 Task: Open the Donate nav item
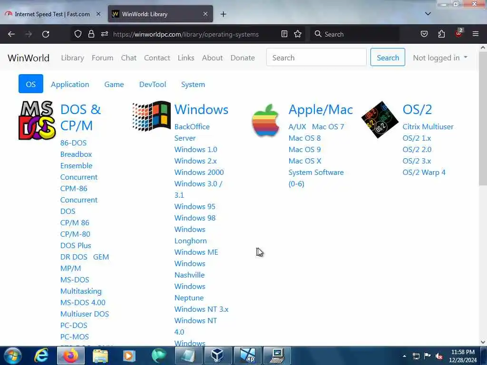(x=243, y=58)
